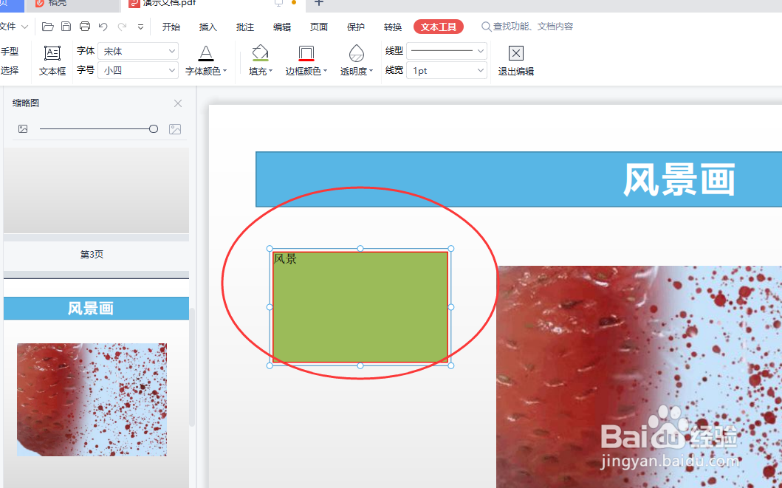Viewport: 782px width, 488px height.
Task: Click the 风景 text inside the green box
Action: click(285, 259)
